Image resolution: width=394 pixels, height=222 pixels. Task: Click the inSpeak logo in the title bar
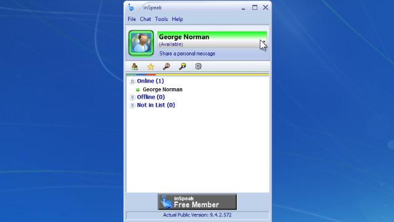coord(131,7)
